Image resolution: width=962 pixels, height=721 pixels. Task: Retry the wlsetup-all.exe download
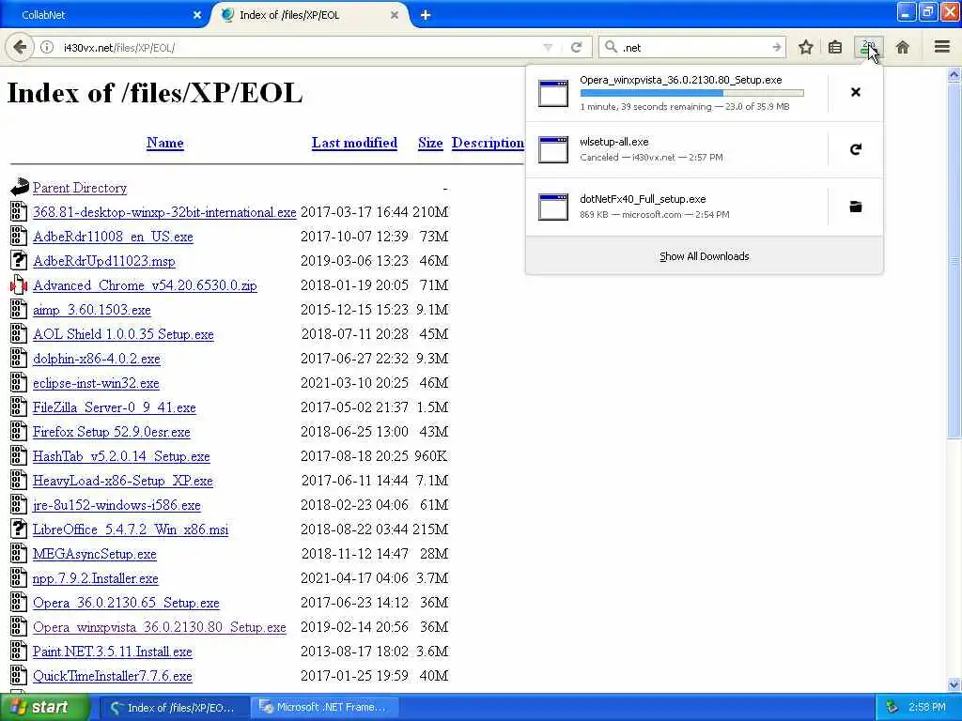click(x=856, y=149)
